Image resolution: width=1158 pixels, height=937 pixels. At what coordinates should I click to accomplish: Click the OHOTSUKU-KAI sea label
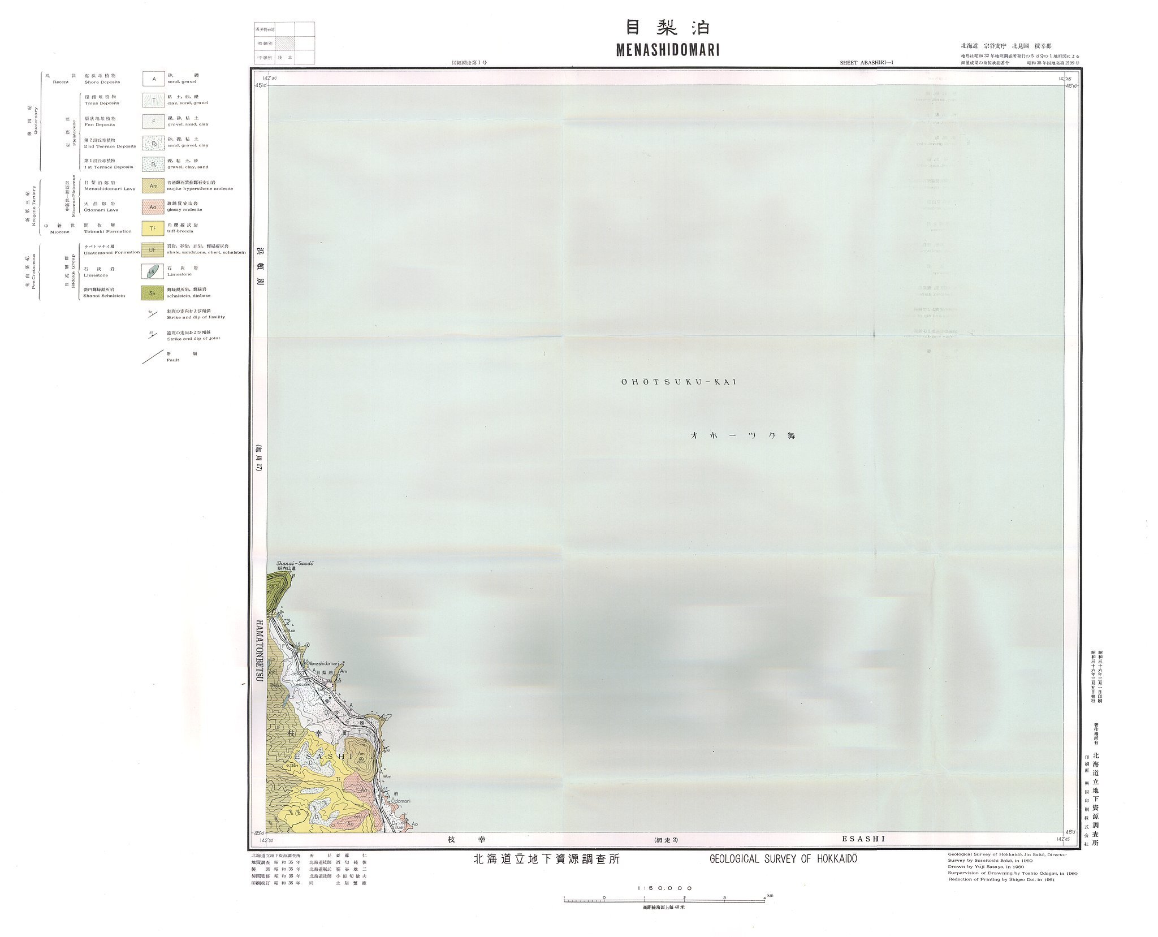679,382
